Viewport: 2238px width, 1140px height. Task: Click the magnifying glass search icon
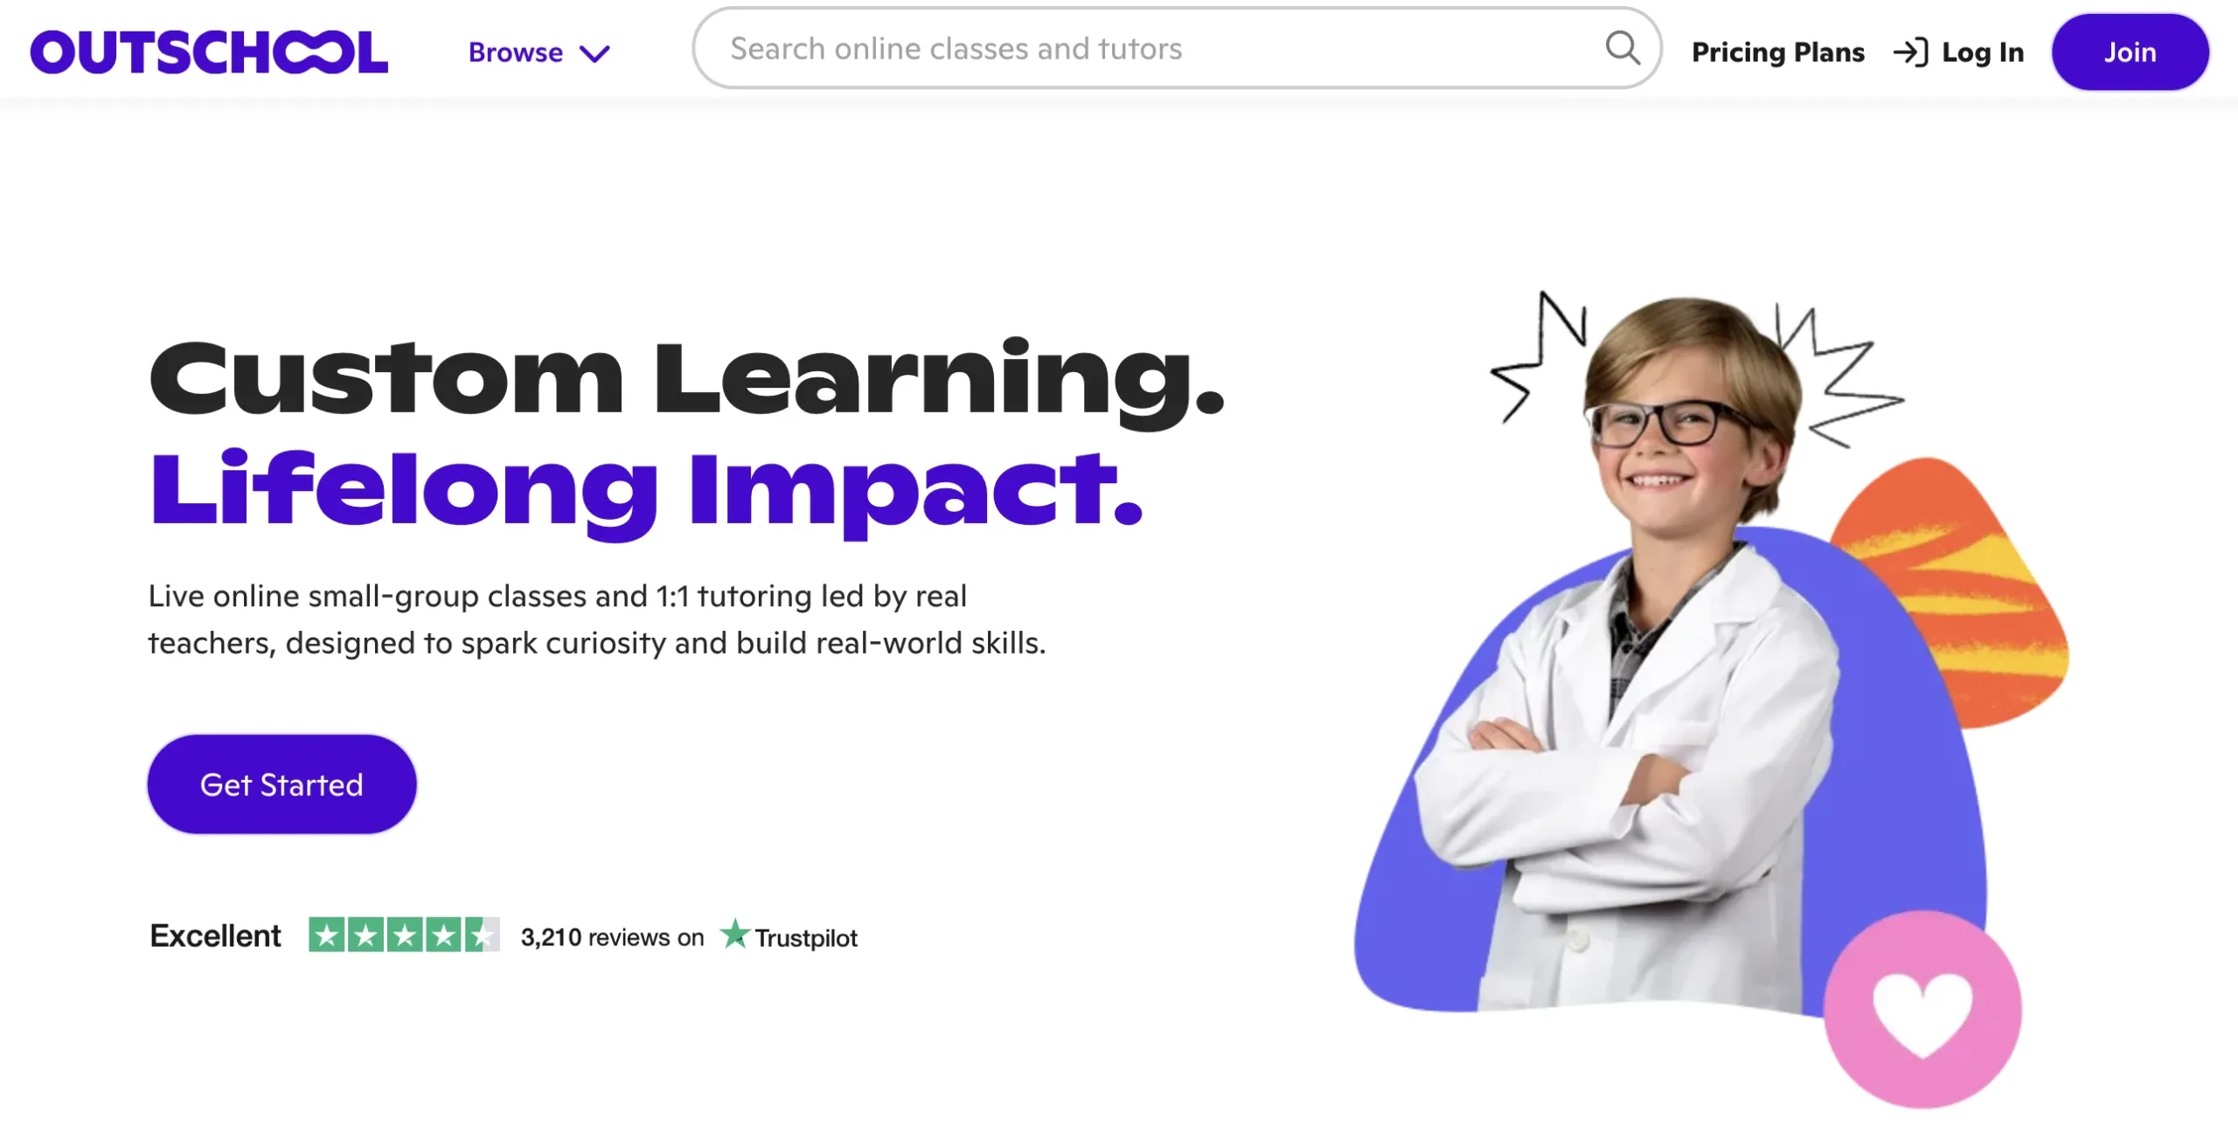coord(1623,48)
